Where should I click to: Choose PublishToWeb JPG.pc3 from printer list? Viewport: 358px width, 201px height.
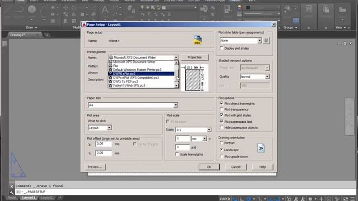point(141,85)
